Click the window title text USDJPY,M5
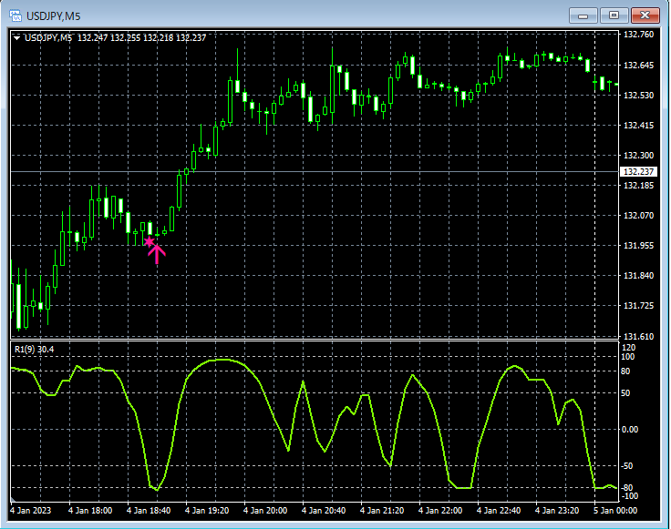The width and height of the screenshot is (671, 529). pyautogui.click(x=54, y=16)
